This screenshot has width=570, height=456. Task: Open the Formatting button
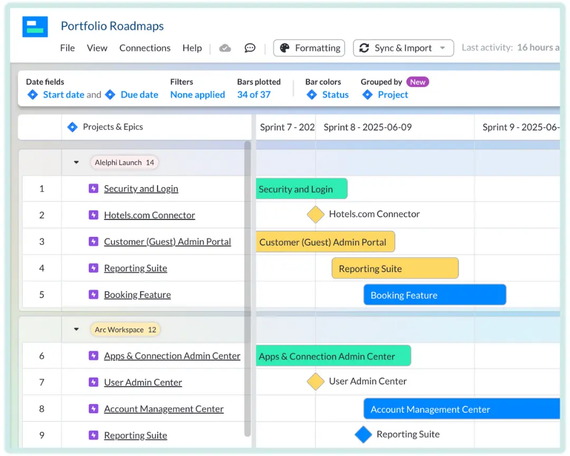[x=309, y=48]
